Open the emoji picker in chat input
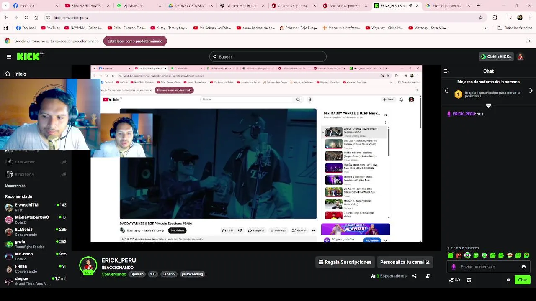 point(523,267)
